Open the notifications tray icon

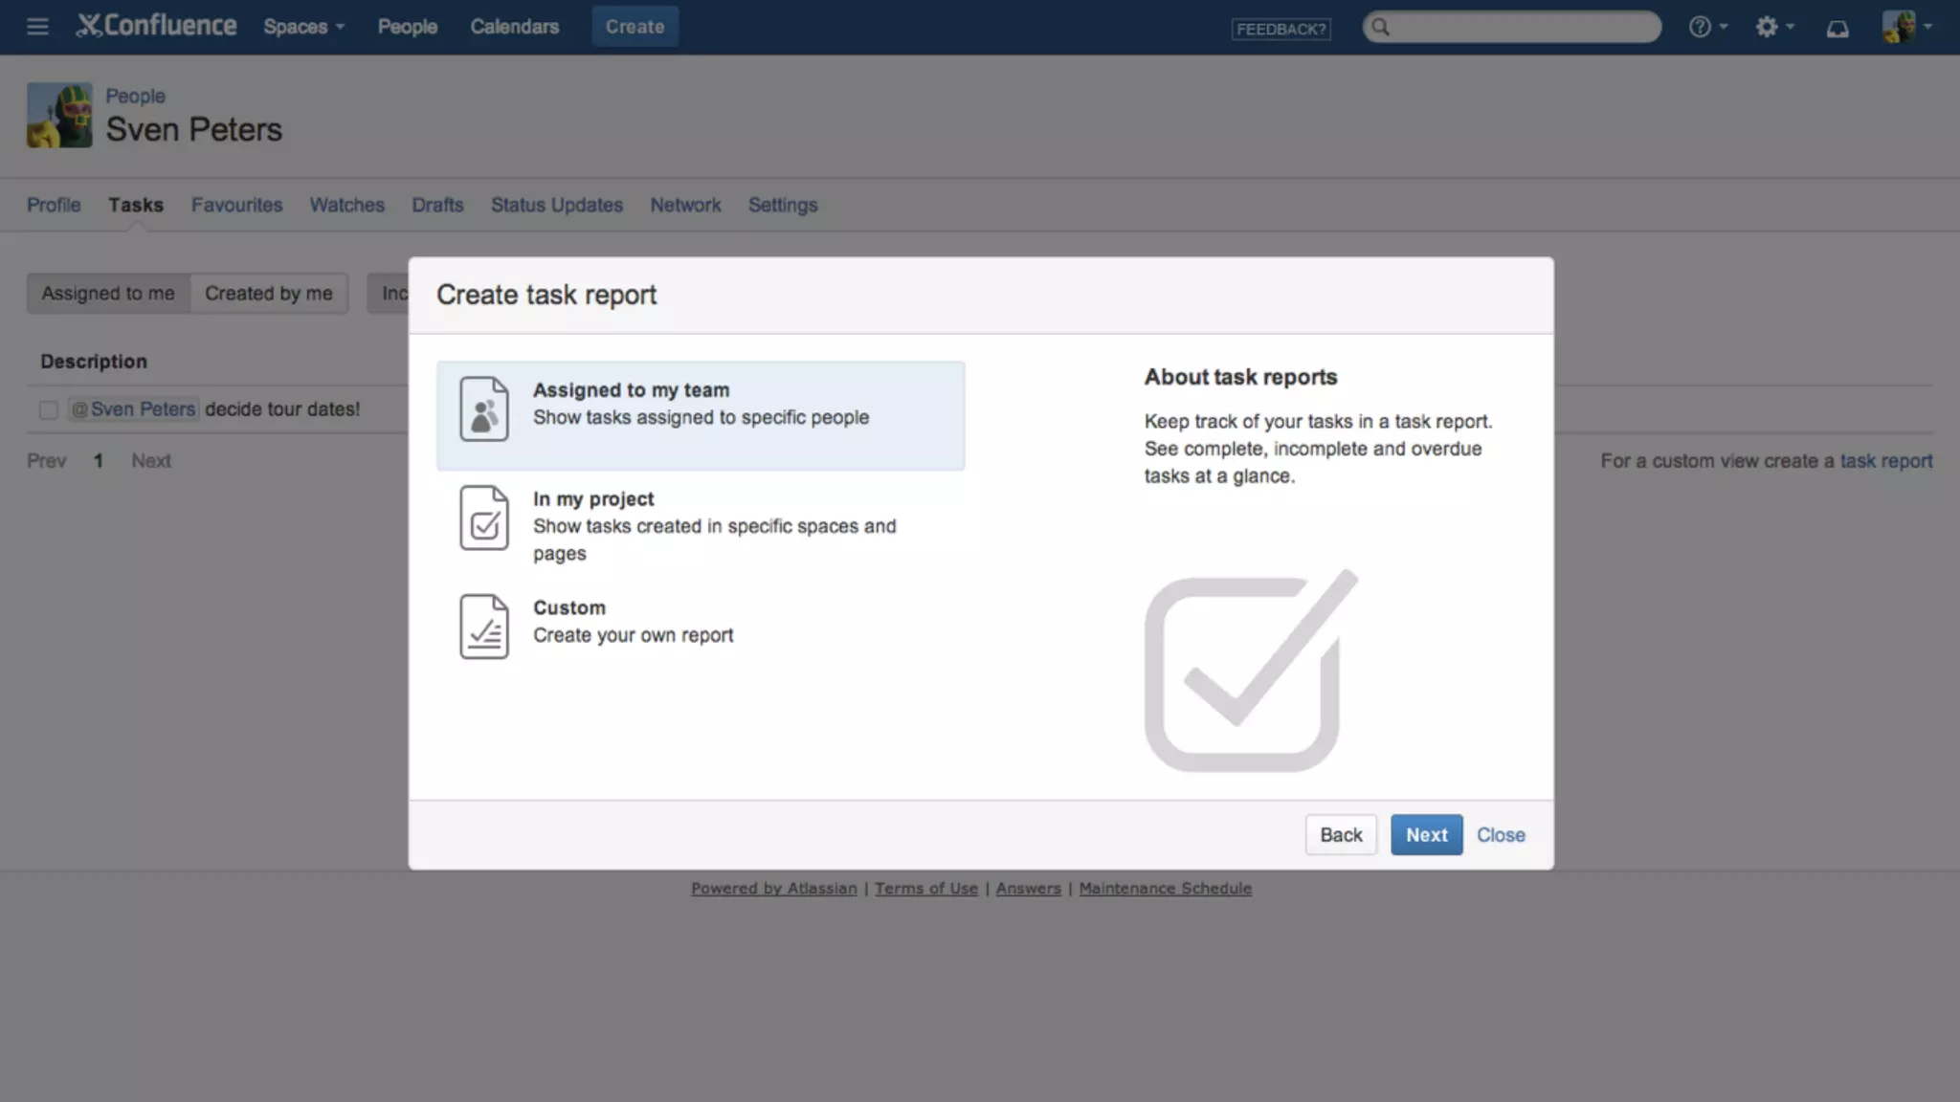click(1837, 28)
